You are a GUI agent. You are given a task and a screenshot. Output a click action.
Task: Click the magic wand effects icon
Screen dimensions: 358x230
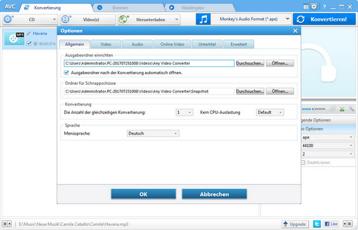[352, 109]
